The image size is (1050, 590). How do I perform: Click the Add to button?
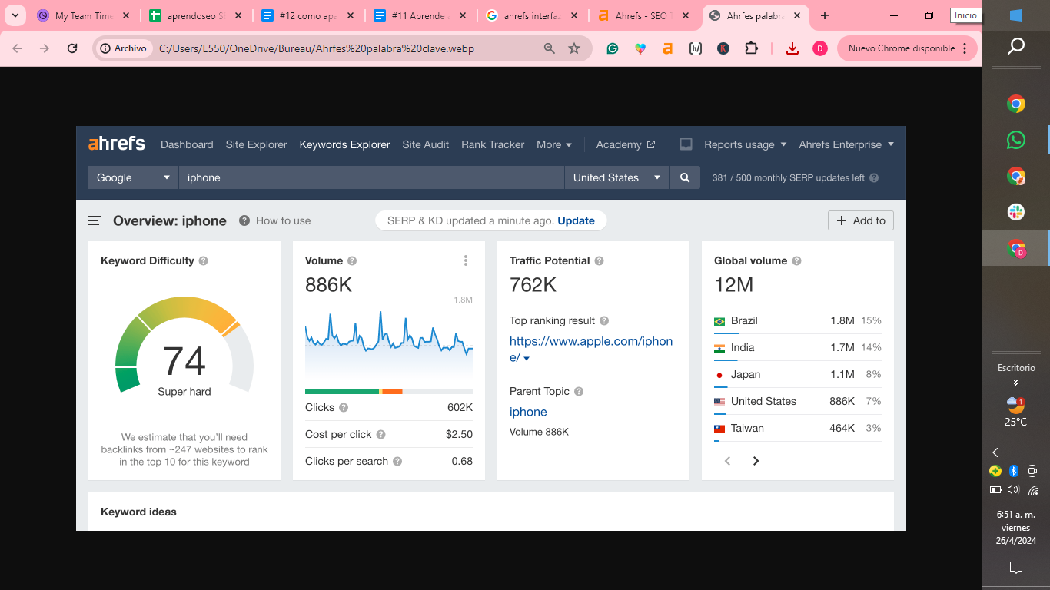click(x=861, y=220)
